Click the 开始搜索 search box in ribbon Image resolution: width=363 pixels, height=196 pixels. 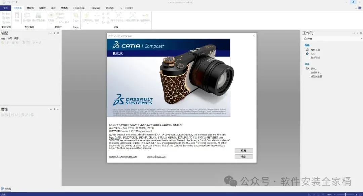click(x=129, y=8)
